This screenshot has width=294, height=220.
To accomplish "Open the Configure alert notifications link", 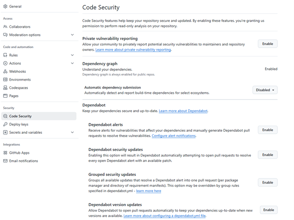I will tap(173, 136).
